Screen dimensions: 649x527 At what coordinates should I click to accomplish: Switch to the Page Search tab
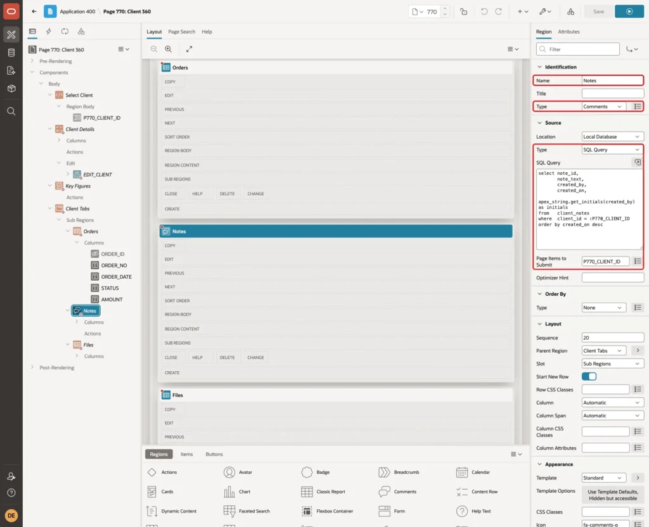coord(181,32)
